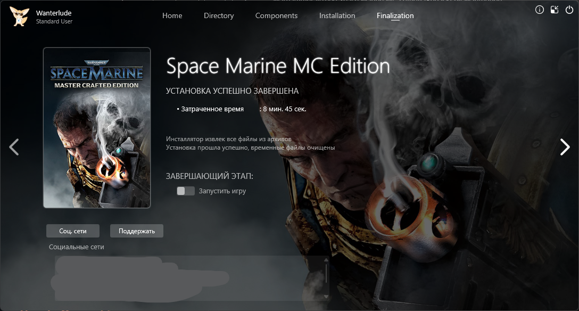Go to next page with right arrow
This screenshot has height=311, width=579.
pos(565,147)
